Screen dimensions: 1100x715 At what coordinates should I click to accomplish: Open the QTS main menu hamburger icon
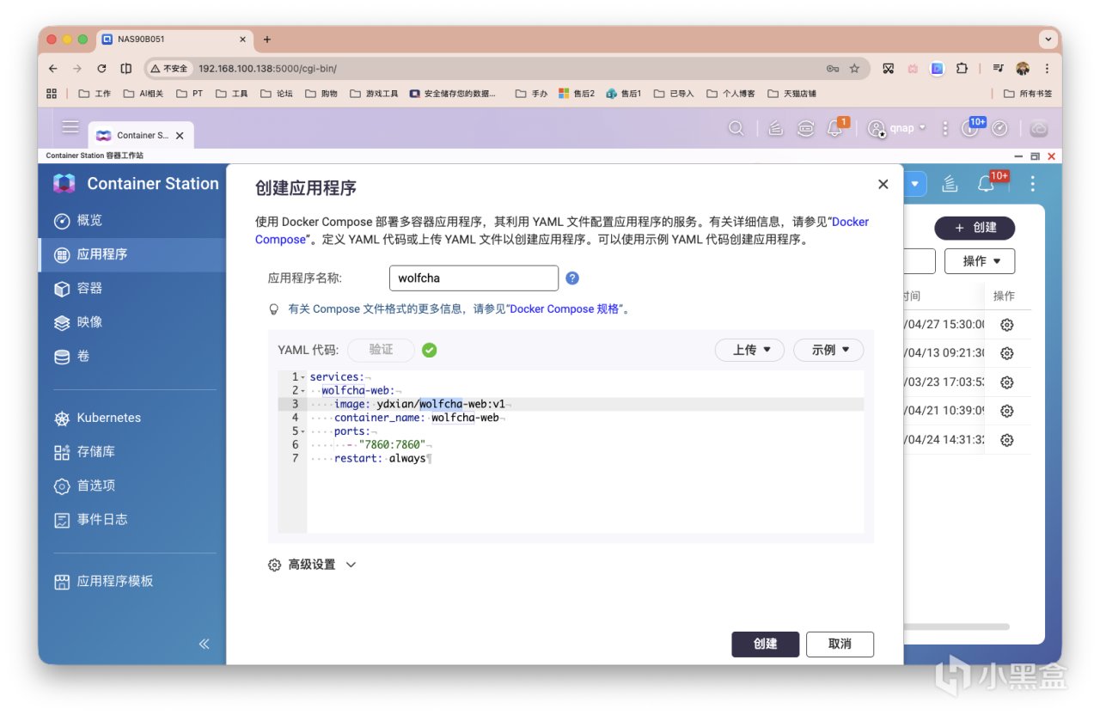coord(70,127)
